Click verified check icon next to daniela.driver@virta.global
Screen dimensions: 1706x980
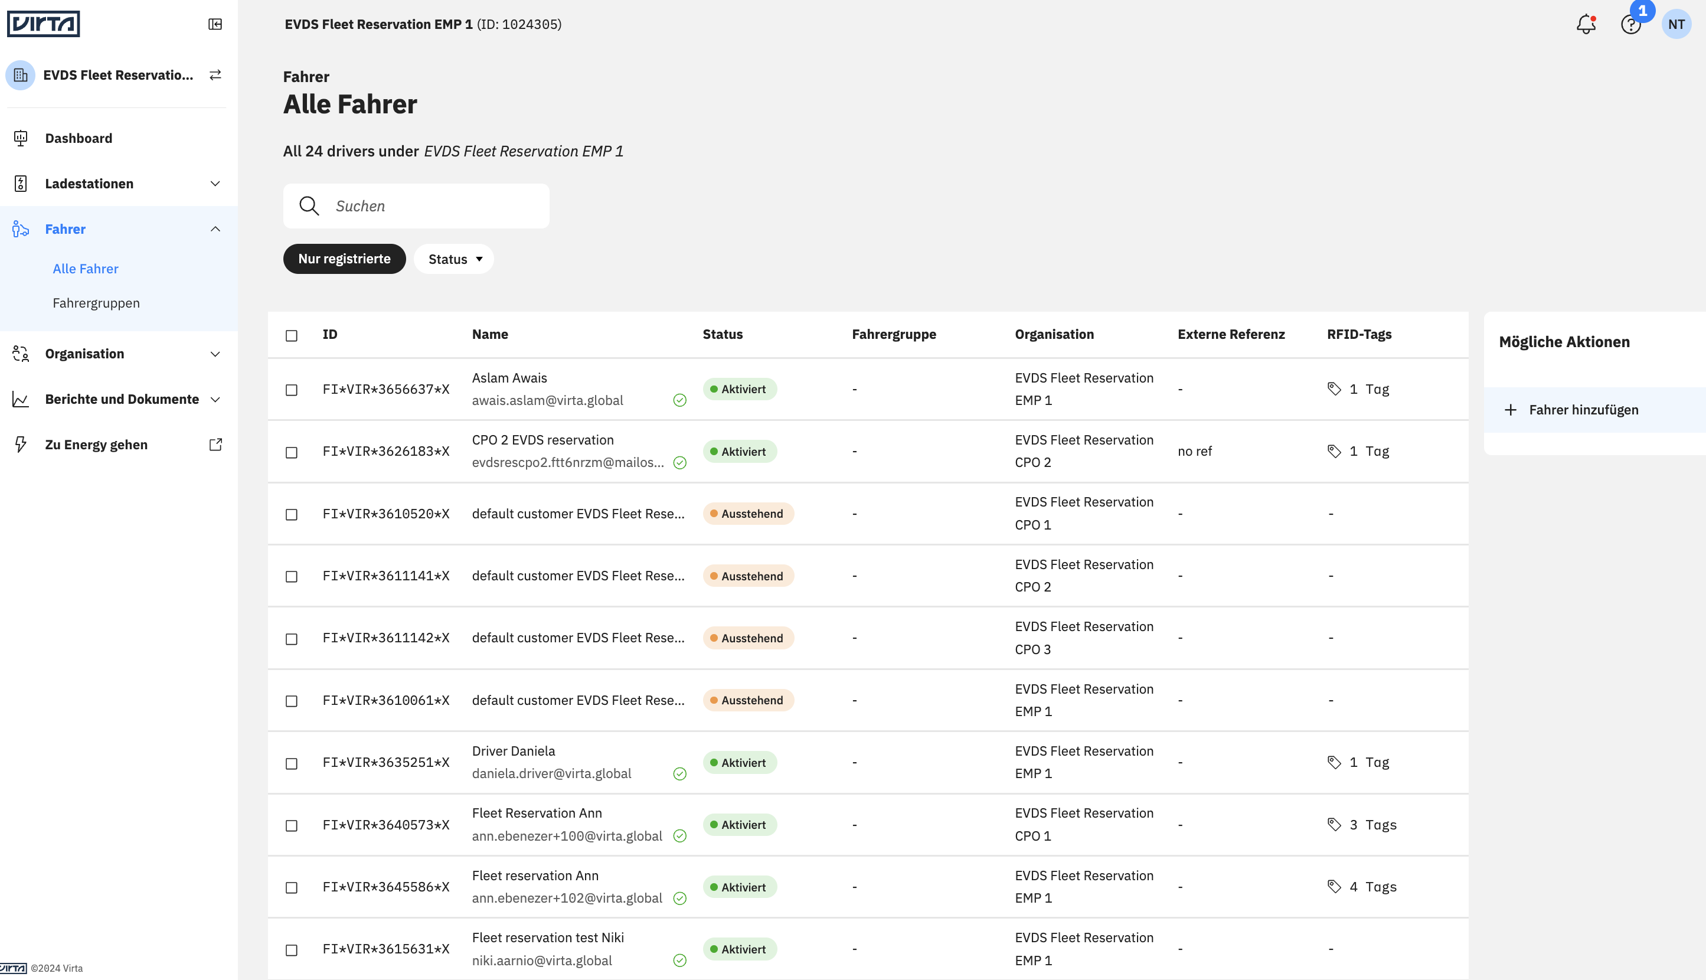(x=679, y=774)
